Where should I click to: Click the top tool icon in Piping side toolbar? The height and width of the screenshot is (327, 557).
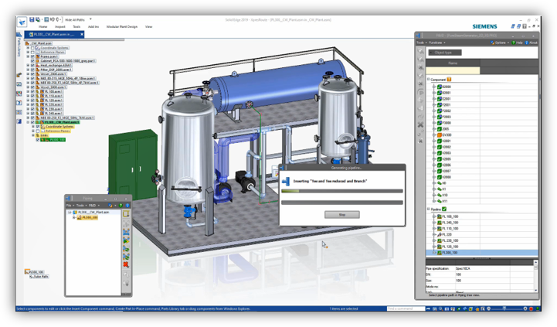(126, 213)
